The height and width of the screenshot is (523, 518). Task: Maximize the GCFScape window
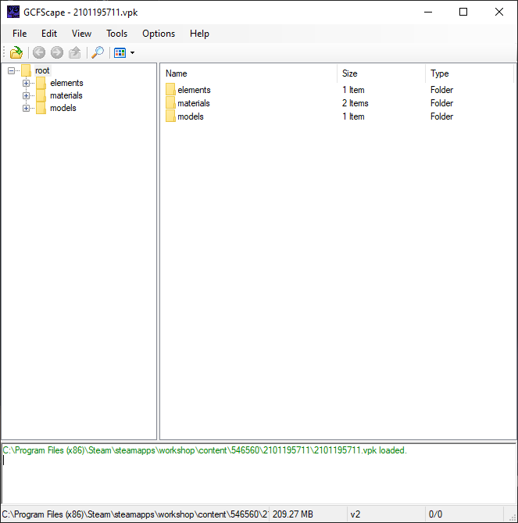pyautogui.click(x=463, y=12)
